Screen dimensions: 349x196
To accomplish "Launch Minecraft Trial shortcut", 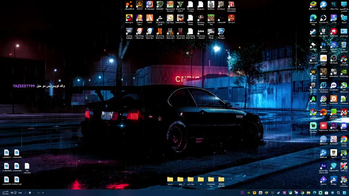I will click(211, 20).
